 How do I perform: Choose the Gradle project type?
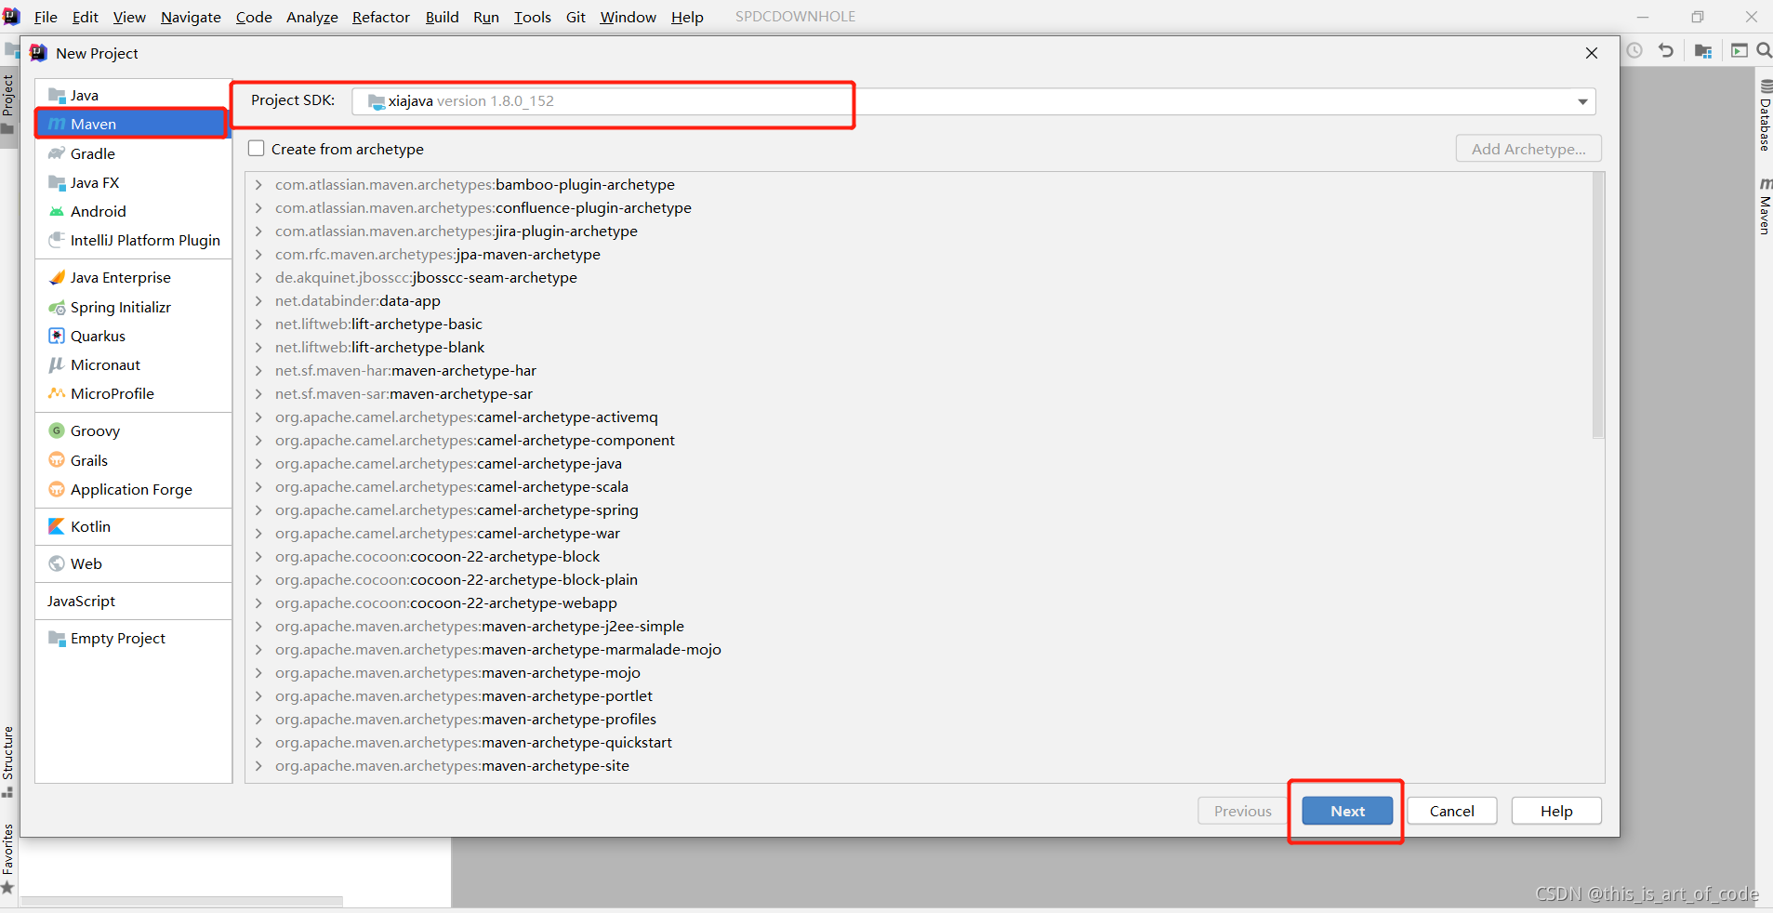(x=133, y=153)
